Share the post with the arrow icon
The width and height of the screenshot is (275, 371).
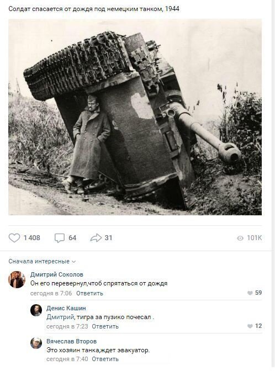[x=96, y=238]
